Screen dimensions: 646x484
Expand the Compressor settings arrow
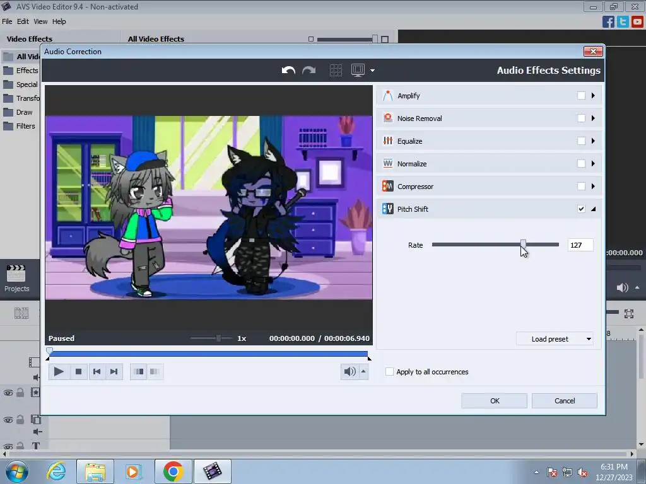pos(593,186)
